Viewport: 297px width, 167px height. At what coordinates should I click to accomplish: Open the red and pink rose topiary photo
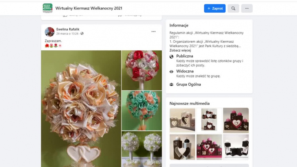pyautogui.click(x=141, y=70)
